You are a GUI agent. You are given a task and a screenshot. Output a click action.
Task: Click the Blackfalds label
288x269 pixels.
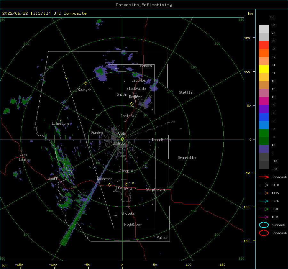(x=136, y=89)
